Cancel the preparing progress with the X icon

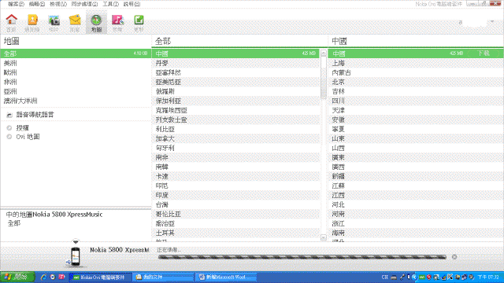[x=454, y=257]
